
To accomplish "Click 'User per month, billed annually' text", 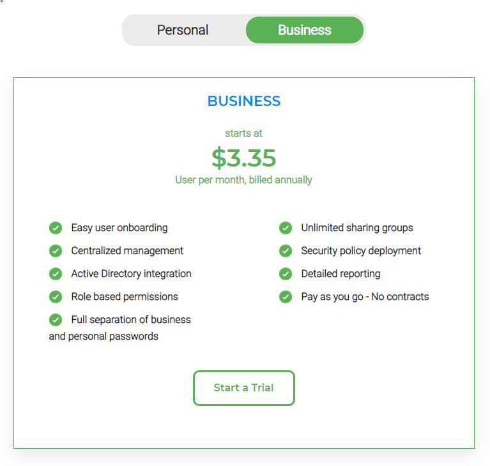I will [244, 180].
